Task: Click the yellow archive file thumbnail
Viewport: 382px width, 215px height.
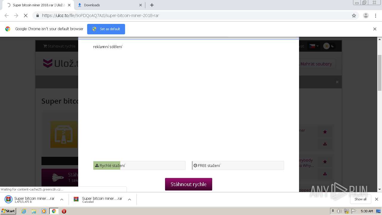Action: tap(64, 134)
